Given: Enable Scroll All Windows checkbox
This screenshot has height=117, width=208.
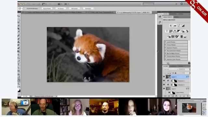Looking at the screenshot, I should click(x=25, y=9).
